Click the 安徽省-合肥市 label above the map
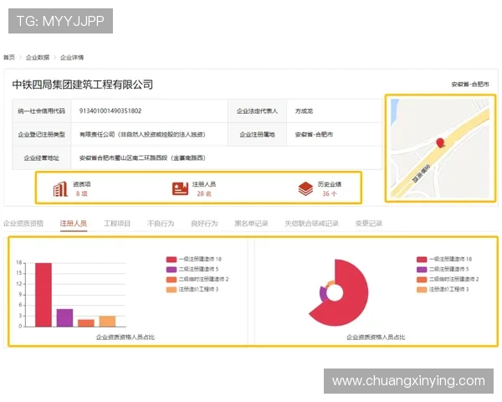The width and height of the screenshot is (502, 402). (x=470, y=85)
